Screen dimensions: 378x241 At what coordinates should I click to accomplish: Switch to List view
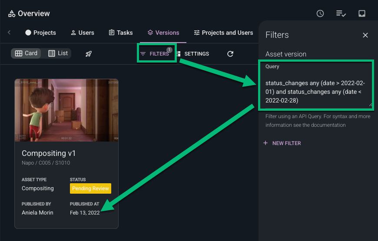pos(58,53)
